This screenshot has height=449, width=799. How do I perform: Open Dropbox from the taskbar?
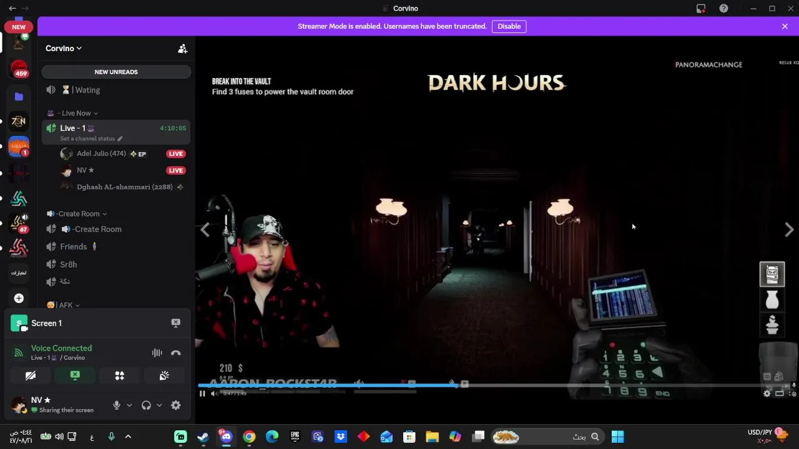pyautogui.click(x=341, y=437)
